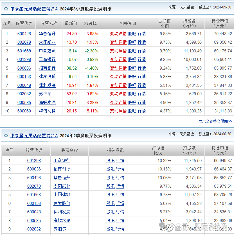The height and width of the screenshot is (235, 234).
Task: Open the 中国建筑 name link in the 3季度 table
Action: (x=47, y=51)
